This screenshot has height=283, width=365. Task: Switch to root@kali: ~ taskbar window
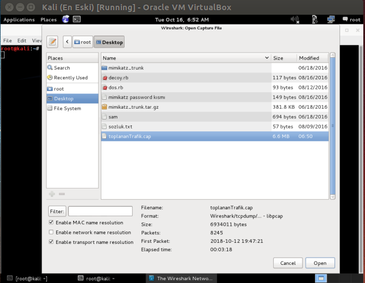point(96,278)
